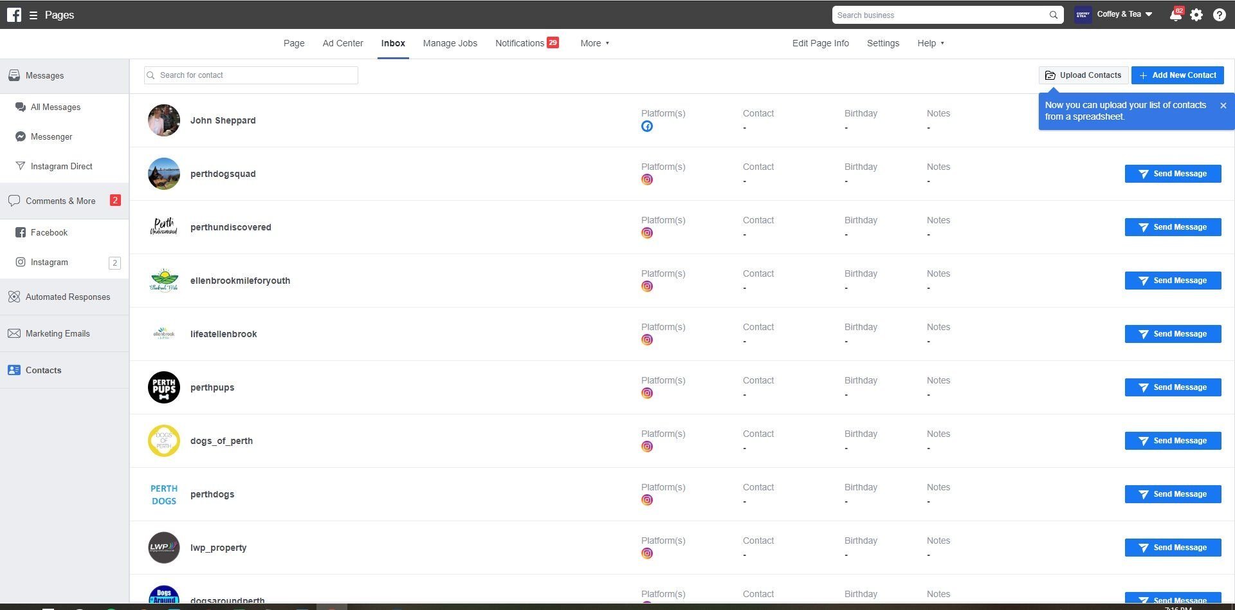Open the dogs_of_perth profile thumbnail
Image resolution: width=1235 pixels, height=610 pixels.
click(x=164, y=441)
